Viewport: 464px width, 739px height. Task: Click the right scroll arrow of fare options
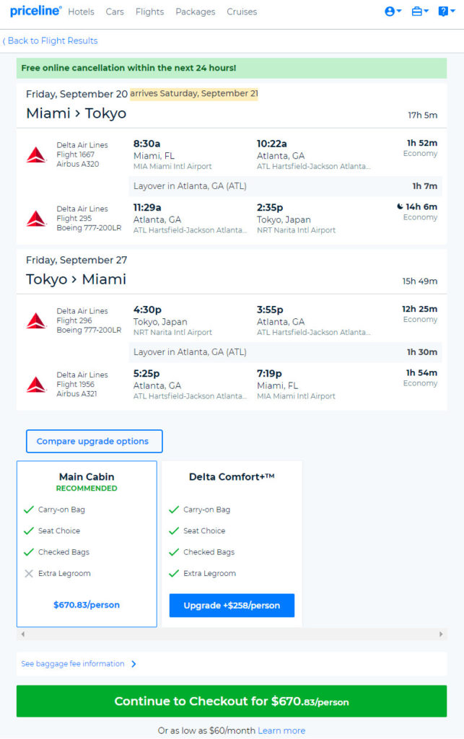441,634
